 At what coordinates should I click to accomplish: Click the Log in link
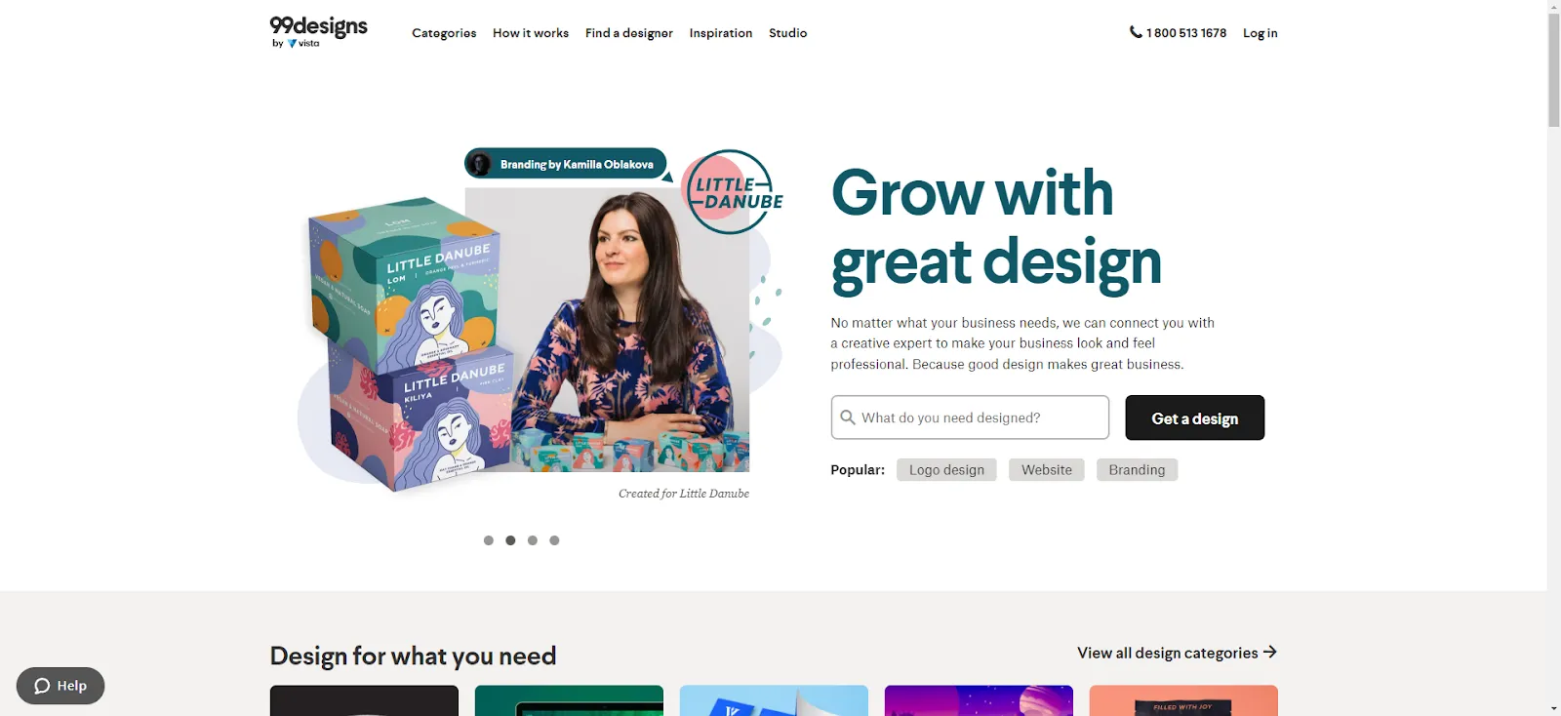click(1260, 33)
